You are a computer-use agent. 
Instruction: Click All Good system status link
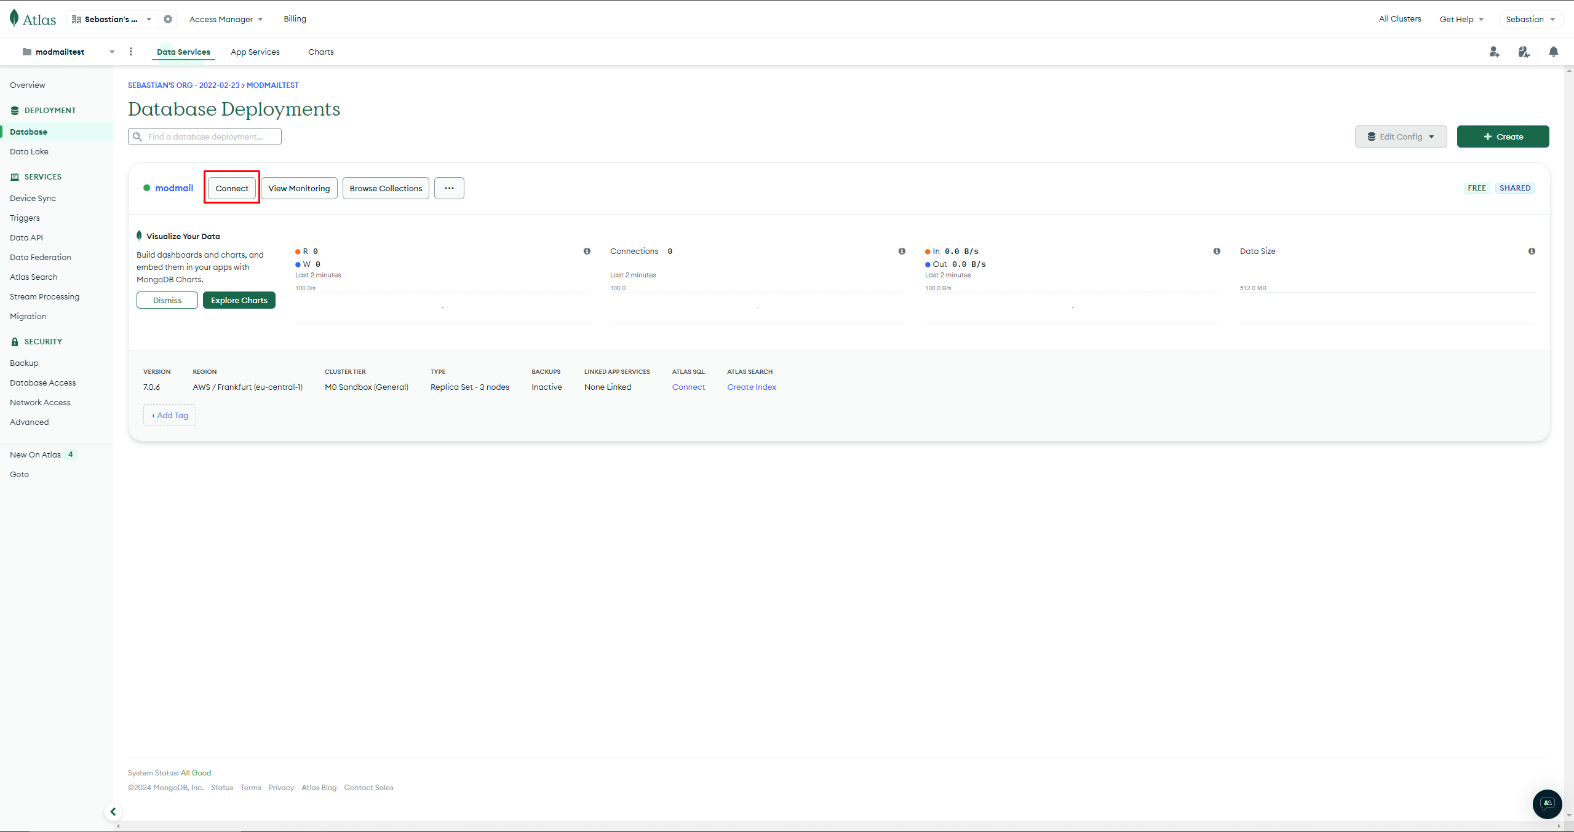tap(196, 773)
